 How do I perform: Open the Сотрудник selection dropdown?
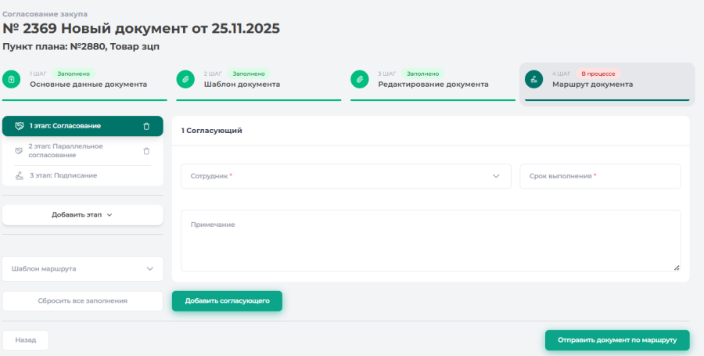[x=345, y=176]
